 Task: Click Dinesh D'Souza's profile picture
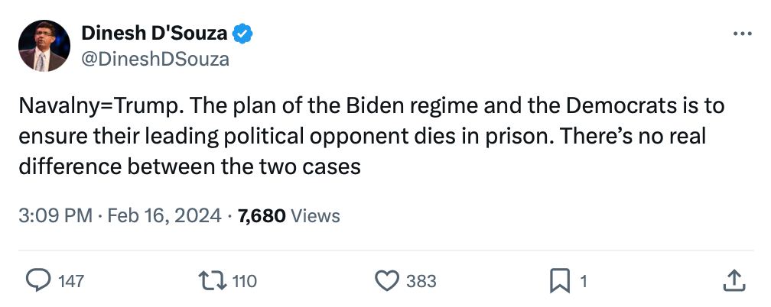click(x=44, y=46)
